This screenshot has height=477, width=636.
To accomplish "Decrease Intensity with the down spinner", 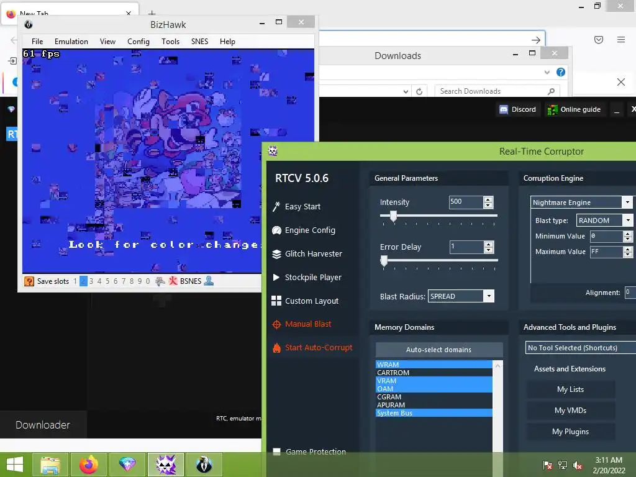I will pyautogui.click(x=488, y=205).
